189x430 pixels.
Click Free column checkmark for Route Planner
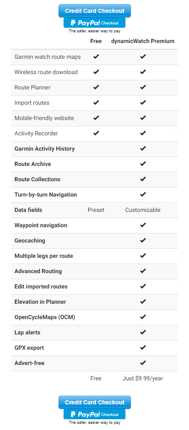pos(96,87)
